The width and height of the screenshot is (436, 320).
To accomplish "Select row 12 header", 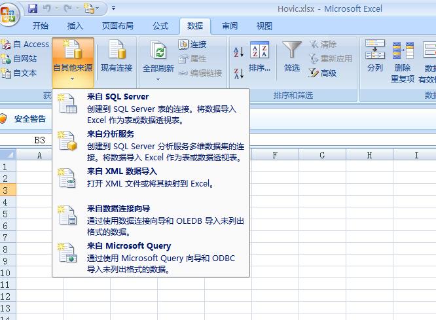I will [8, 296].
